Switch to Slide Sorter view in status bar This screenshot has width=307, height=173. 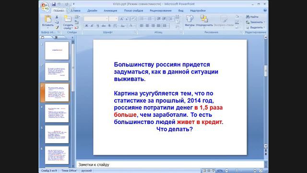coord(209,171)
